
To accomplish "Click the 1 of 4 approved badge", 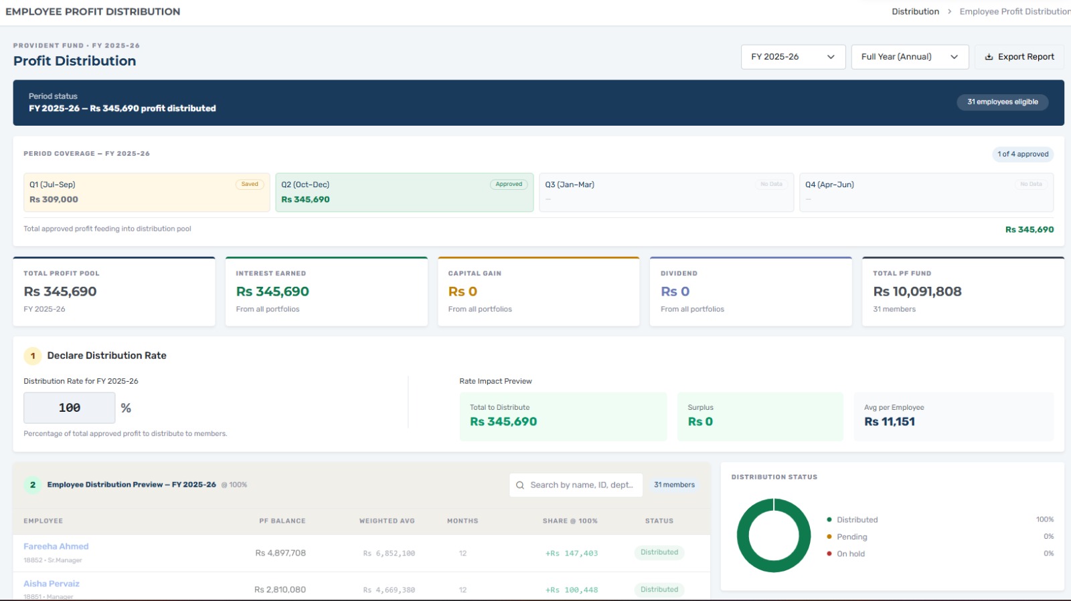I will click(x=1023, y=154).
